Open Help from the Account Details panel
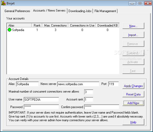The image size is (153, 132). [133, 122]
